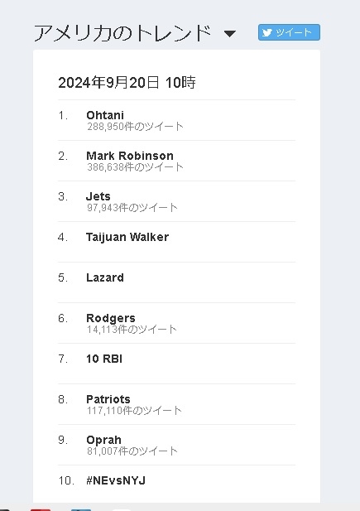Click the Twitter bird tweet button
This screenshot has width=360, height=511.
coord(289,32)
